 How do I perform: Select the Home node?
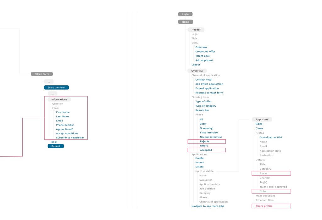click(186, 22)
